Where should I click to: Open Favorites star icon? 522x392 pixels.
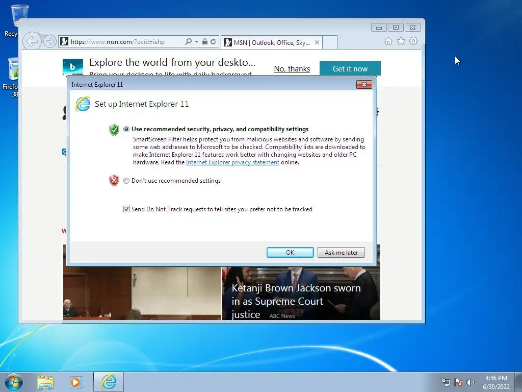[x=401, y=41]
